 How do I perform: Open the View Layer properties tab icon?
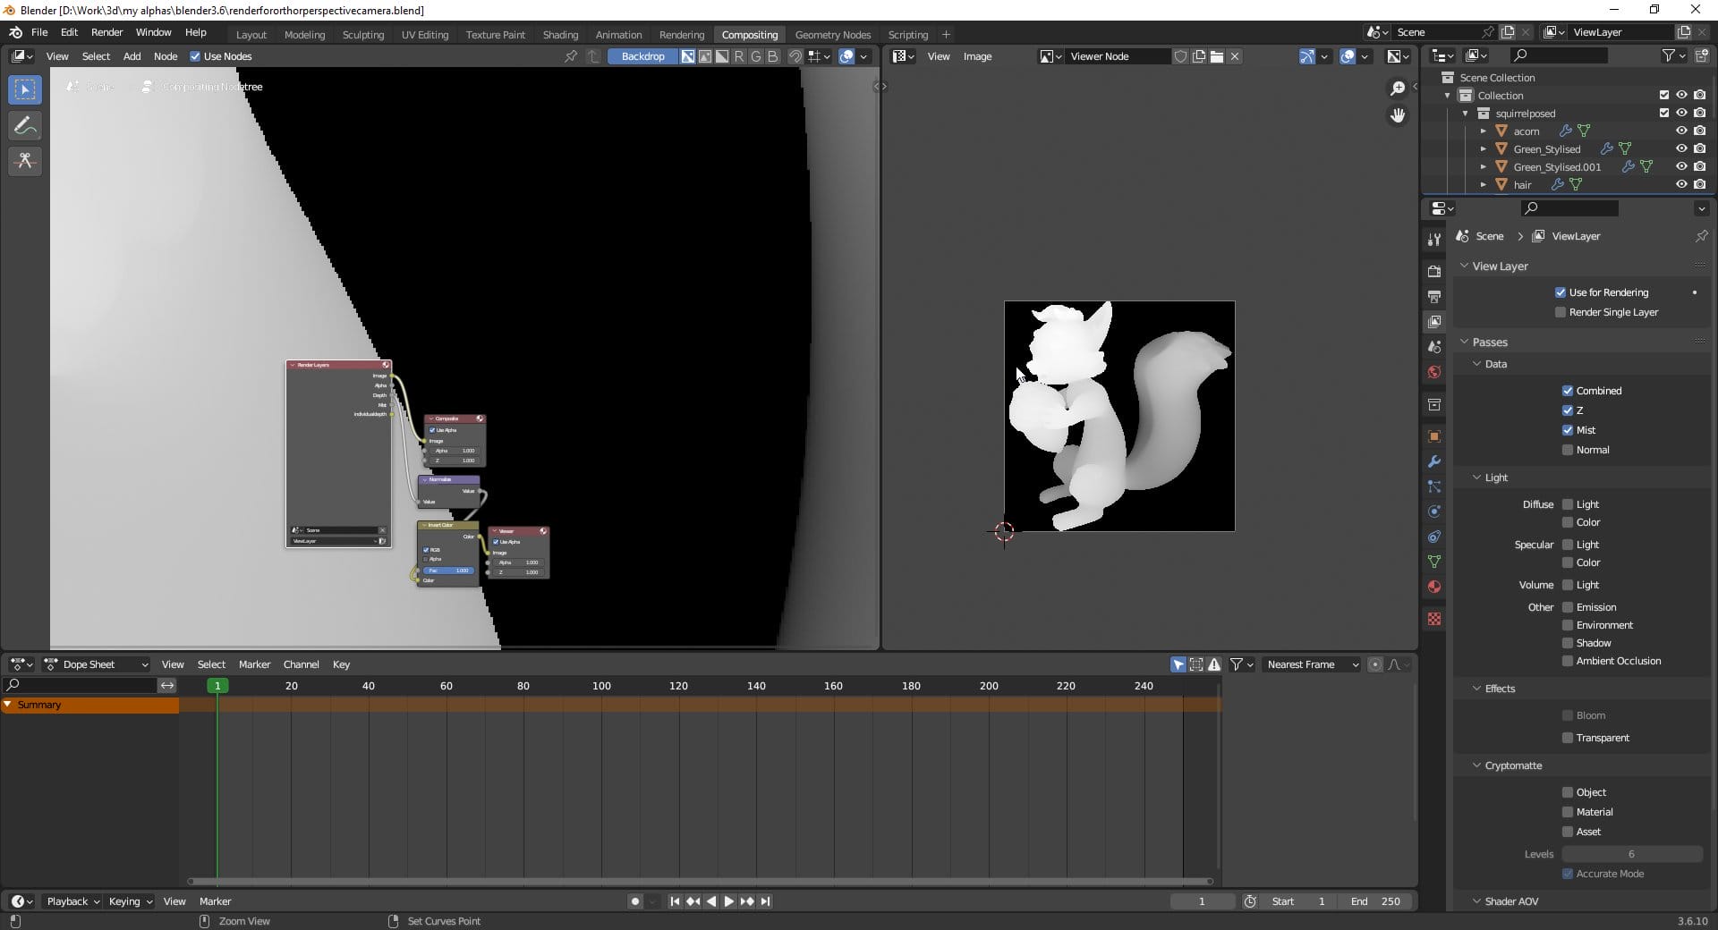[x=1434, y=322]
